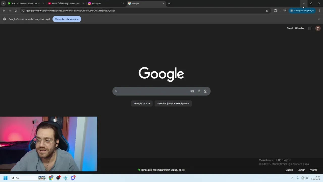
Task: Click the taskbar "Ara" search box
Action: click(x=29, y=178)
